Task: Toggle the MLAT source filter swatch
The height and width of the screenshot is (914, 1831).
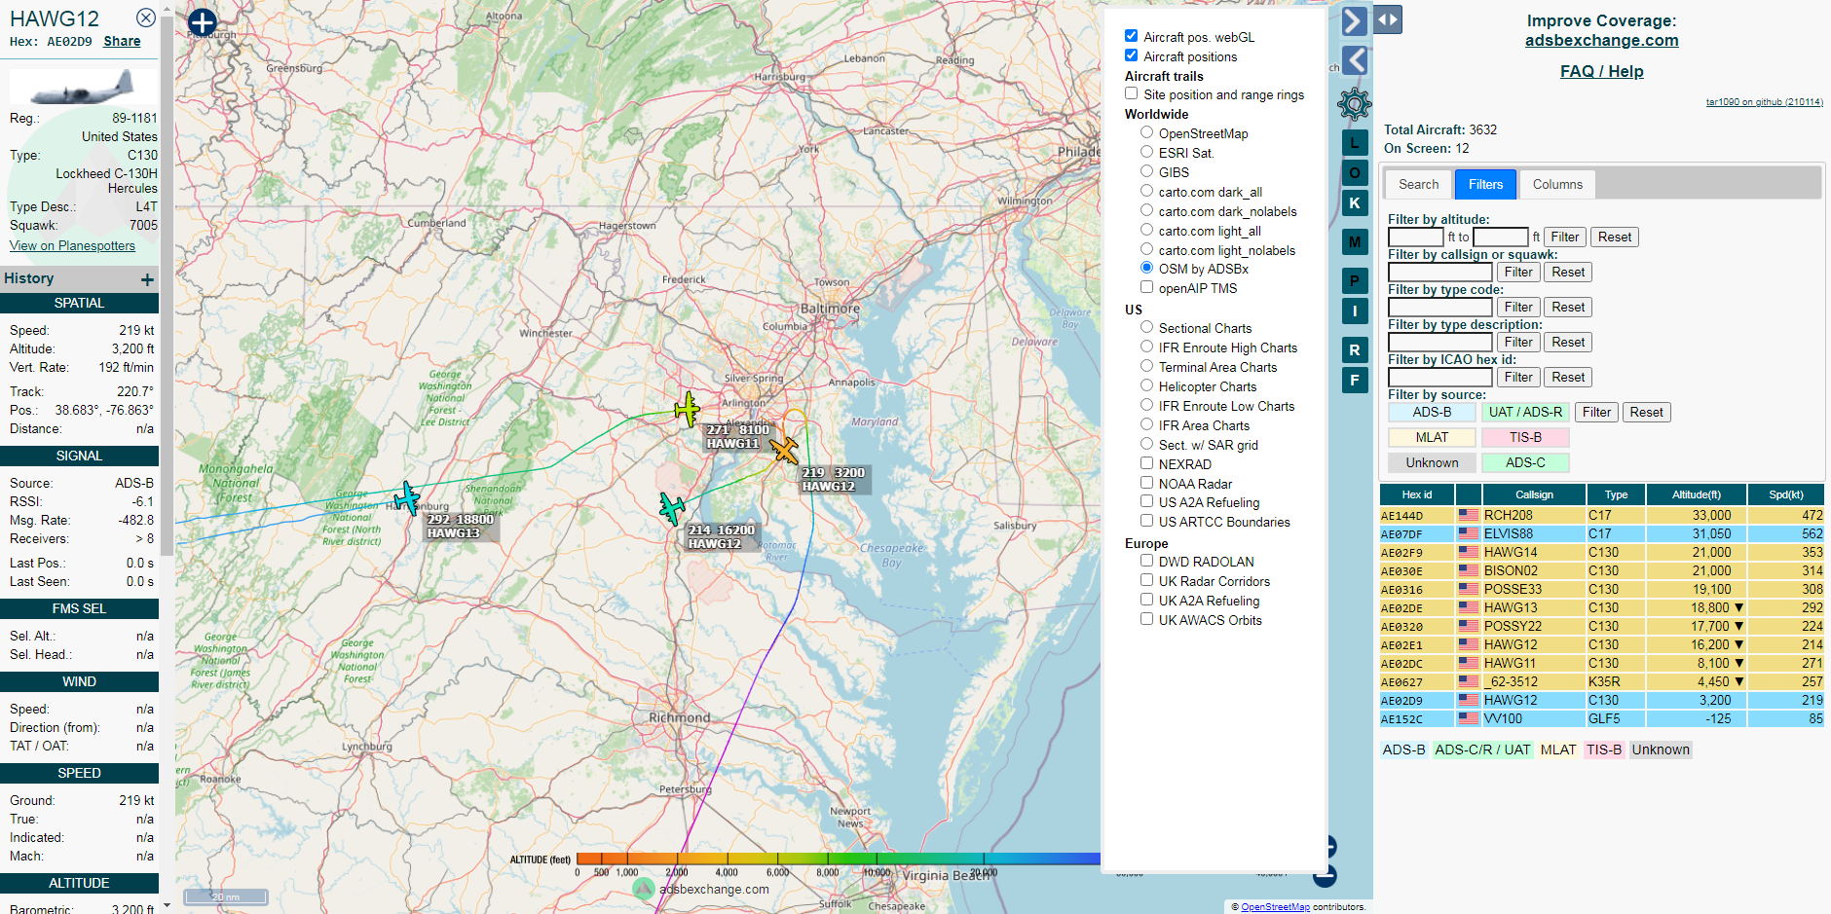Action: pos(1432,437)
